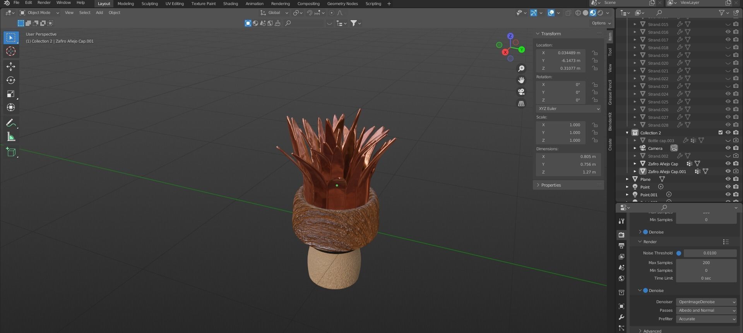Screen dimensions: 743x333
Task: Toggle Camera object viewport visibility
Action: (x=728, y=148)
